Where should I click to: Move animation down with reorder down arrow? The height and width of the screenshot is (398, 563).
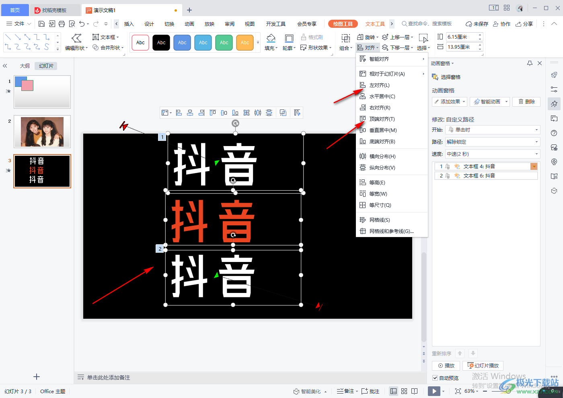pos(473,353)
